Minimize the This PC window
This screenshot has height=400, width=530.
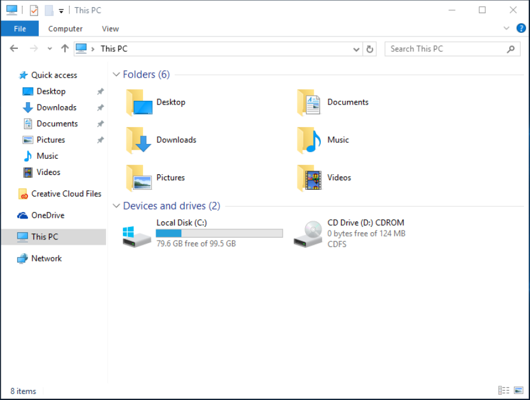[451, 10]
